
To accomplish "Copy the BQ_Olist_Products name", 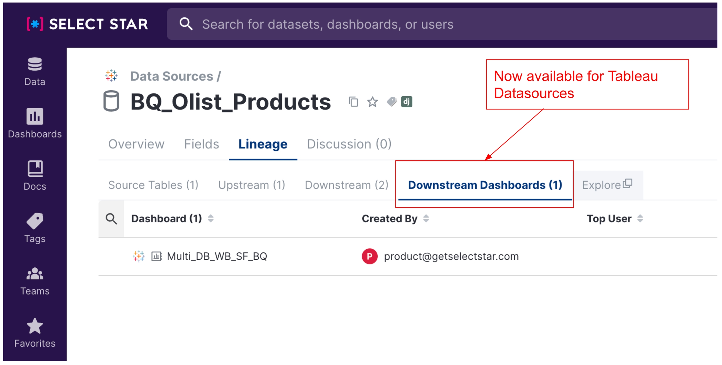I will click(x=353, y=102).
